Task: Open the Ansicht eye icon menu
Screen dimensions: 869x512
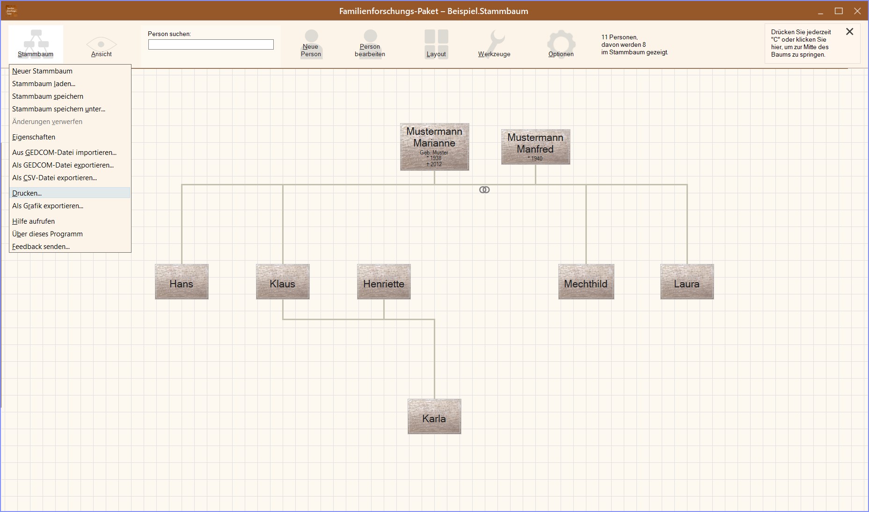Action: click(x=101, y=45)
